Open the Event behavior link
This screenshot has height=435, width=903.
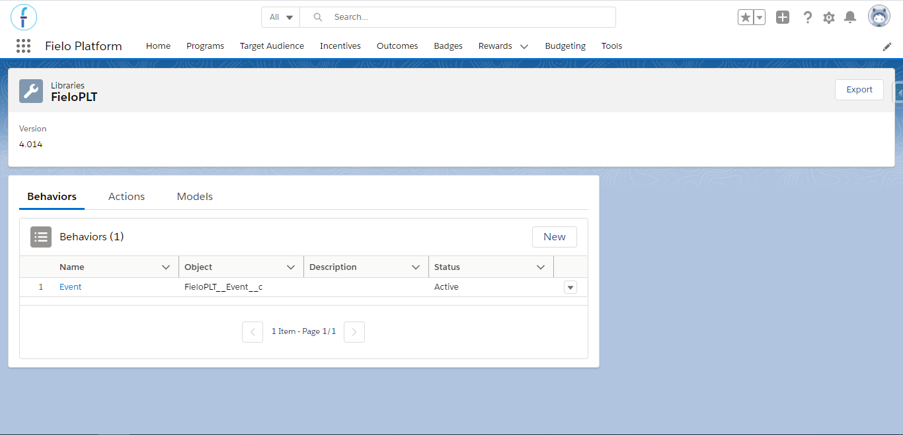71,287
